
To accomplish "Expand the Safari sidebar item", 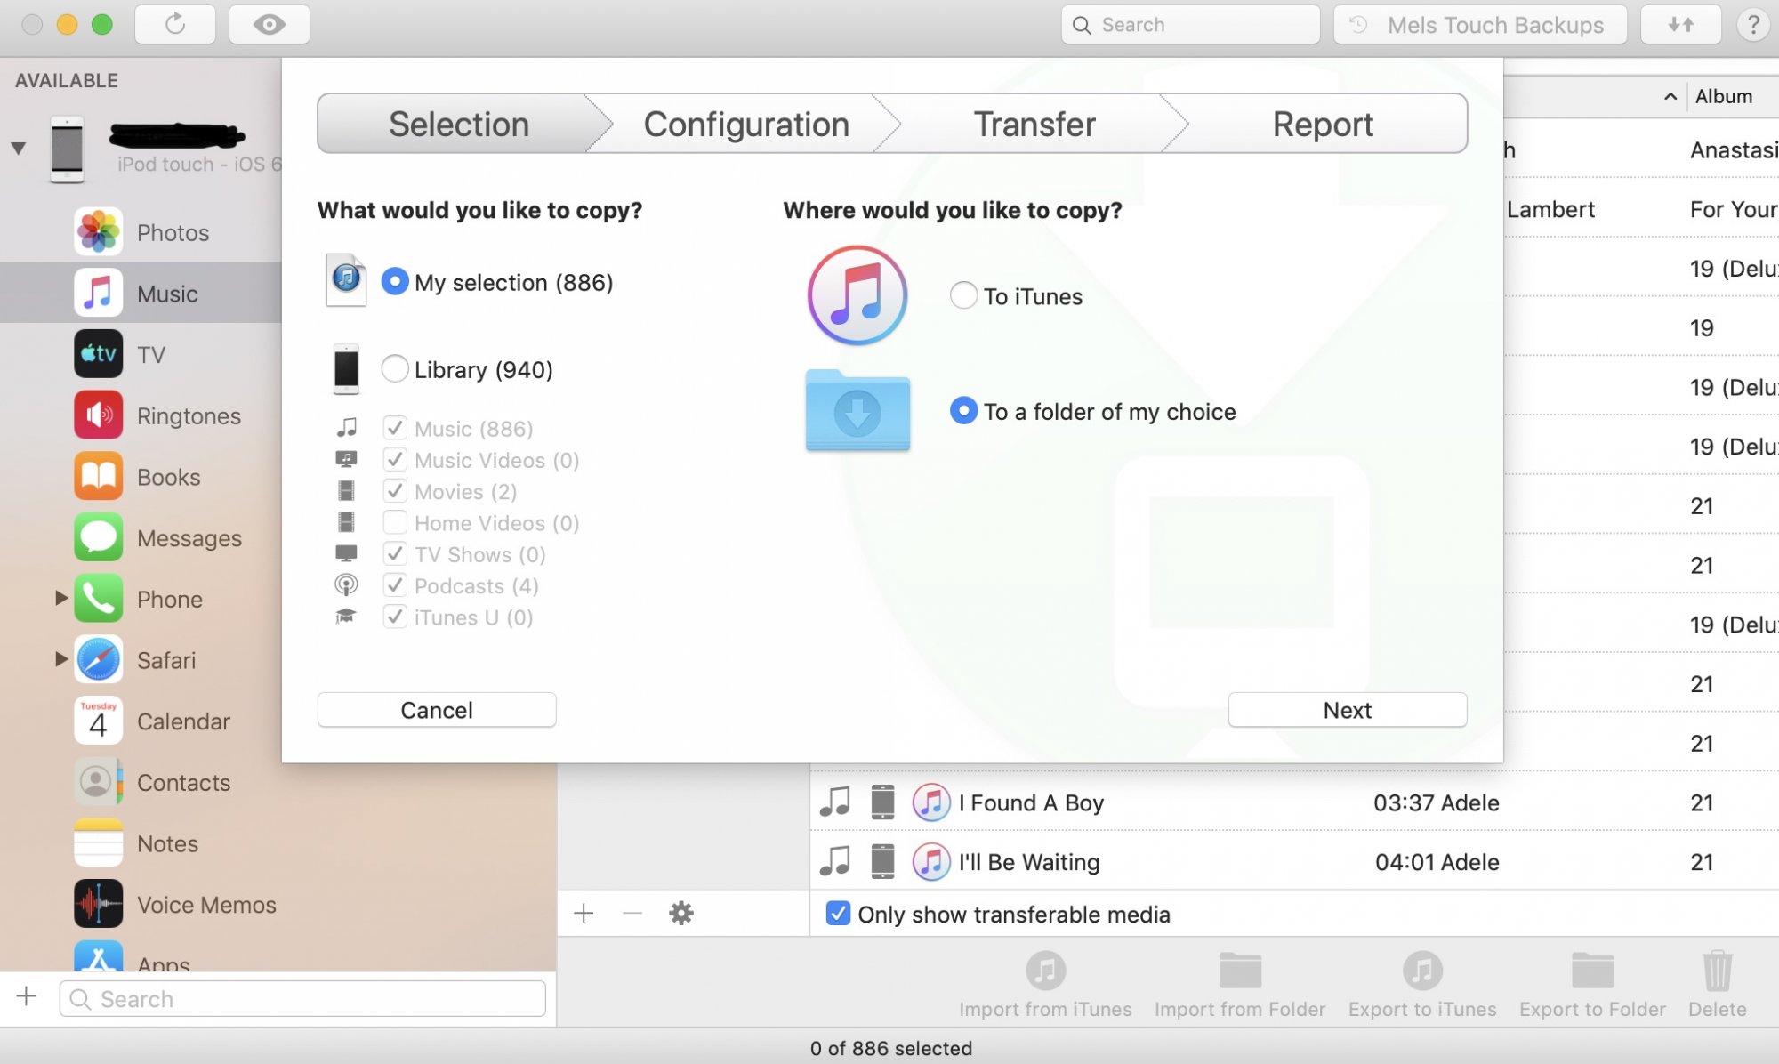I will click(61, 659).
